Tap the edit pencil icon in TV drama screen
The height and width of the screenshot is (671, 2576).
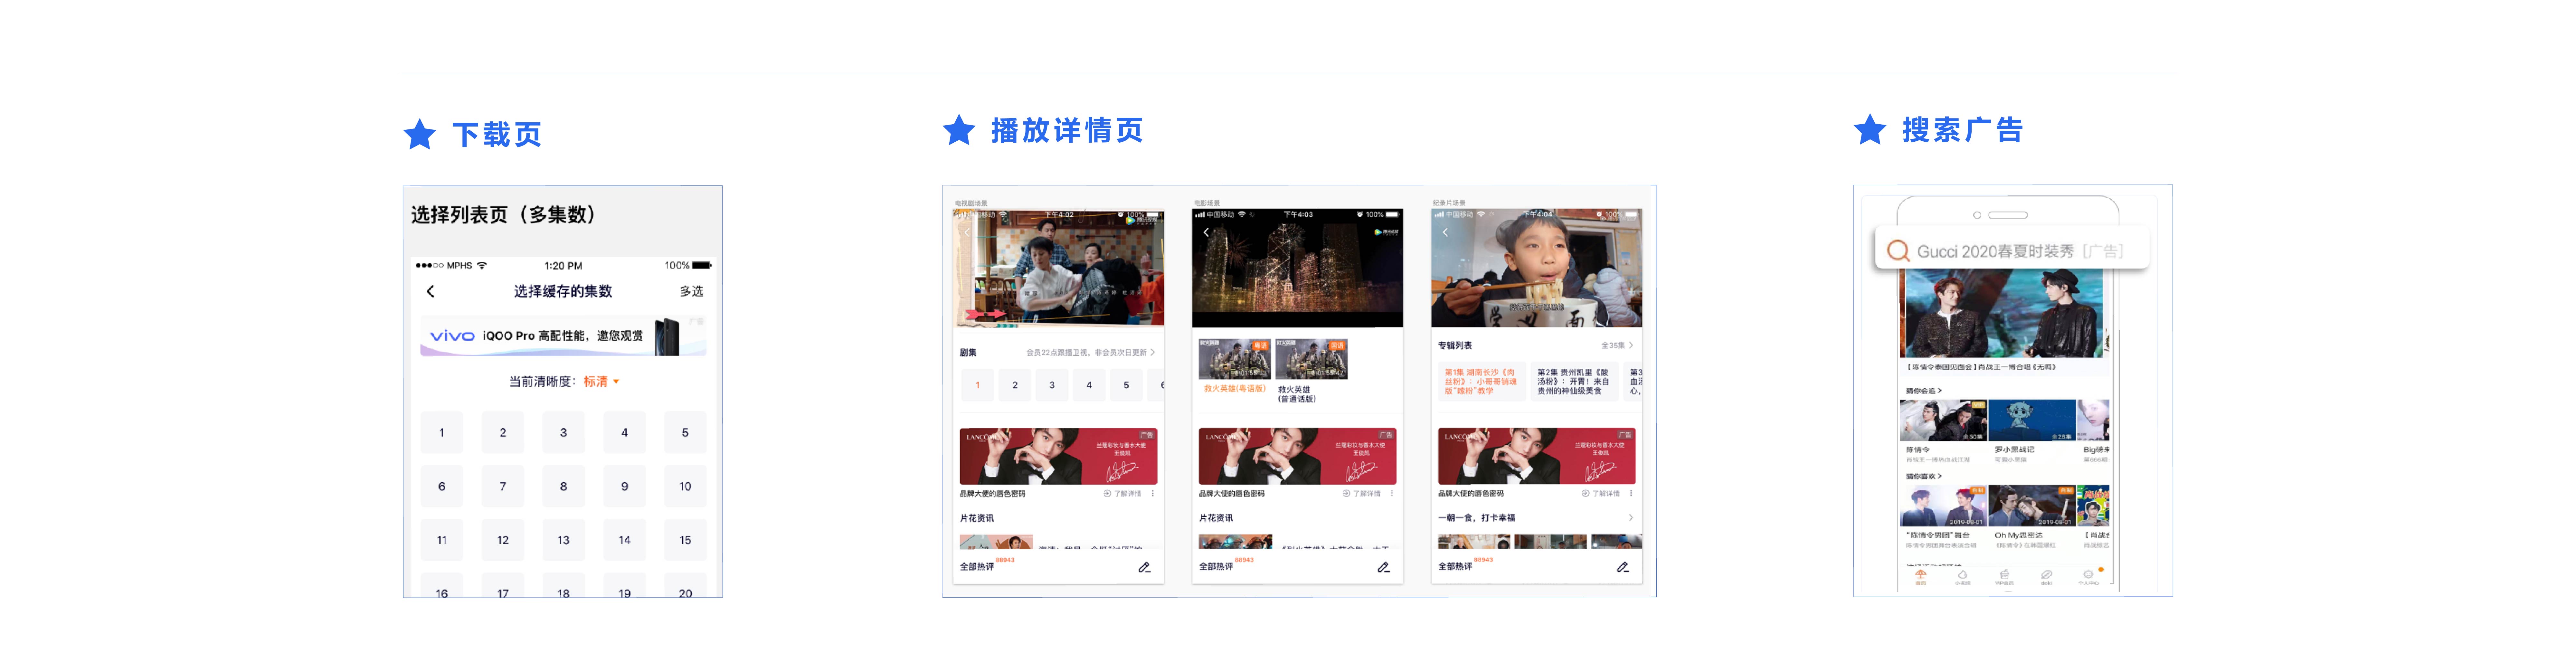coord(1144,567)
